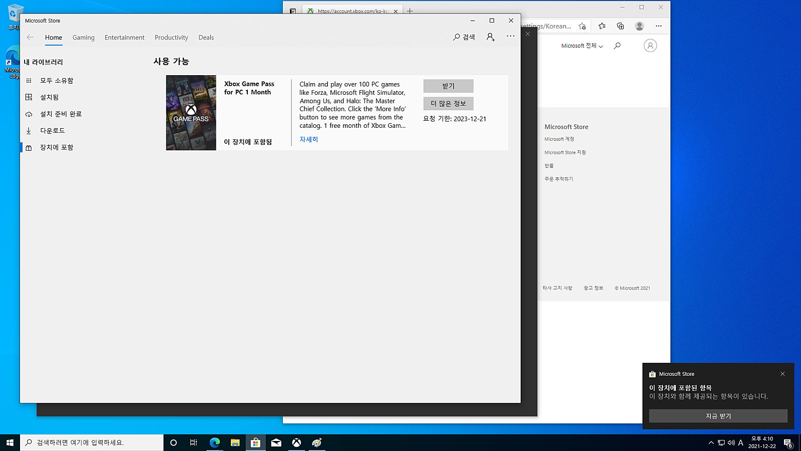The height and width of the screenshot is (451, 801).
Task: Open the Edge profile avatar
Action: point(639,26)
